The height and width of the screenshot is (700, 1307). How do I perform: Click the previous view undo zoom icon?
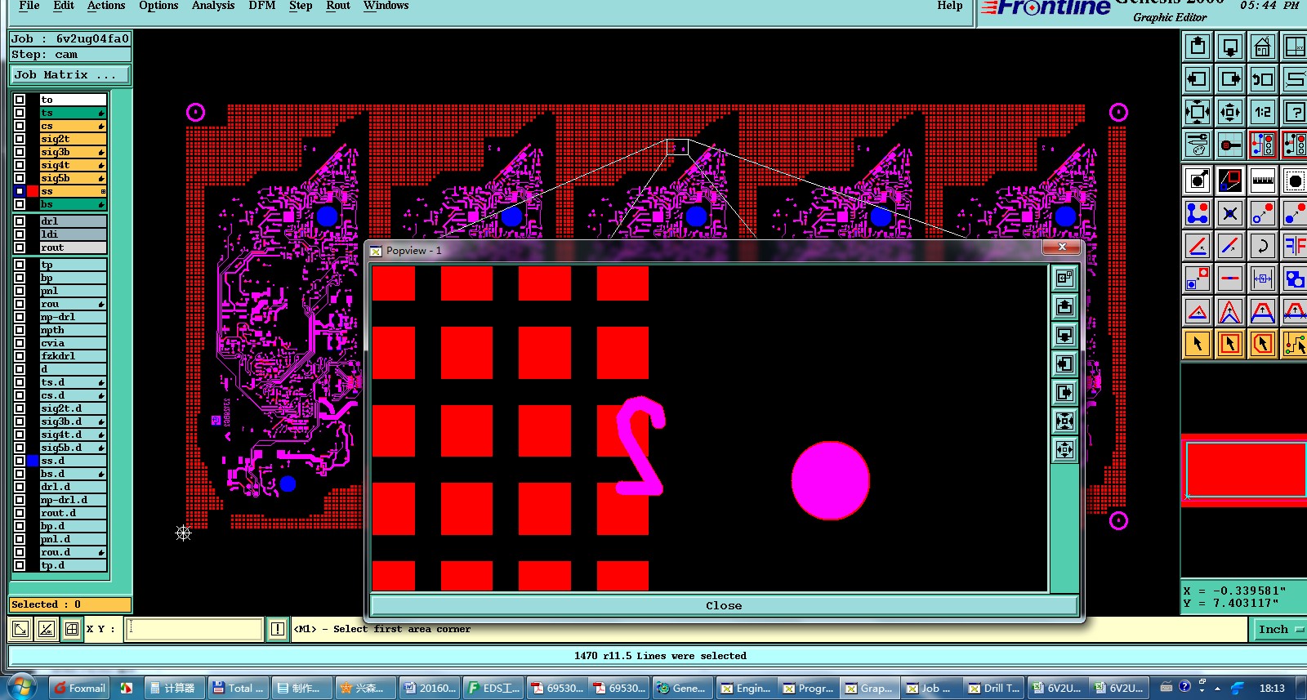[1263, 79]
